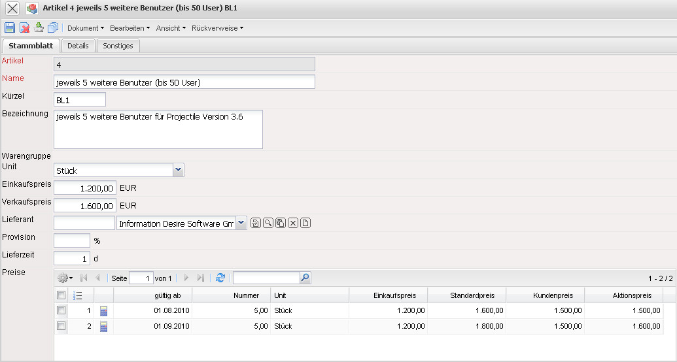This screenshot has height=362, width=677.
Task: Click the magnifier search icon beside Lieferant
Action: click(x=268, y=223)
